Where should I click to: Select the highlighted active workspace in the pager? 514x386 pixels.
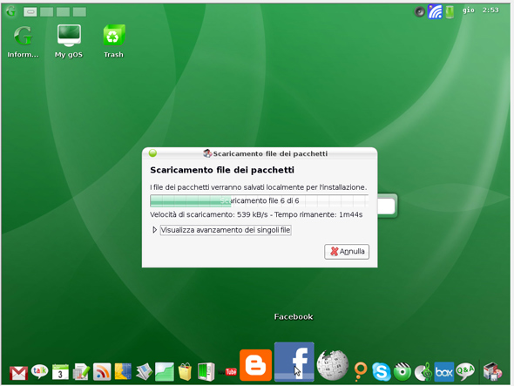[30, 12]
